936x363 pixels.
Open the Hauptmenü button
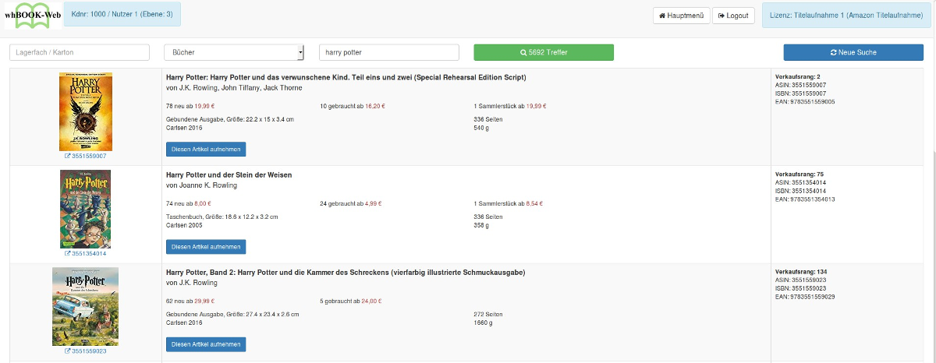[x=681, y=16]
